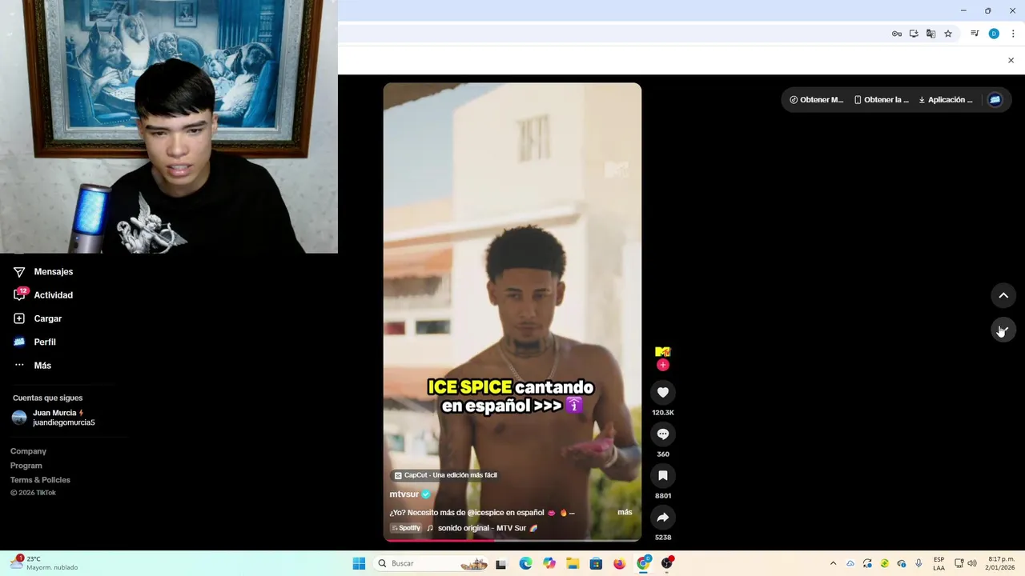Open Mensajes in the TikTok sidebar
Screen dimensions: 1025x576
point(44,272)
